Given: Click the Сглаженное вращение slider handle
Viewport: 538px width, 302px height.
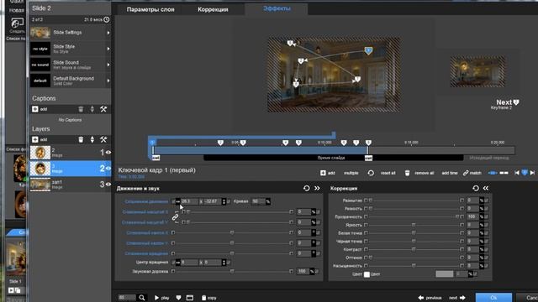Looking at the screenshot, I should (x=232, y=253).
